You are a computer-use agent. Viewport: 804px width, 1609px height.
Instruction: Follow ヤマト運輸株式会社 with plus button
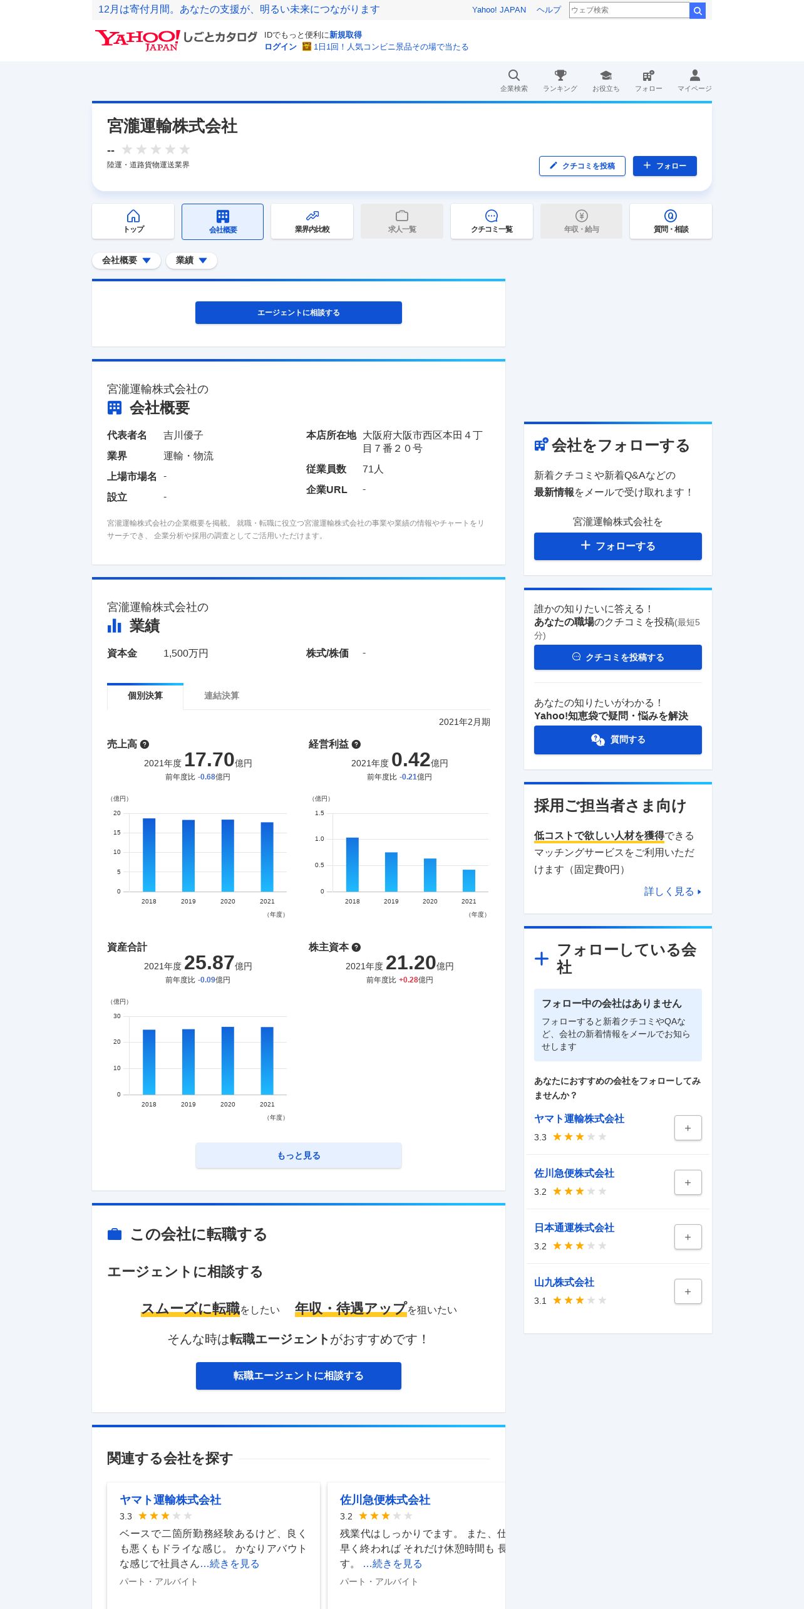pyautogui.click(x=688, y=1128)
